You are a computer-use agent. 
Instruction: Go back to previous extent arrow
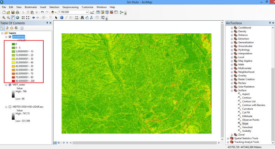point(33,18)
